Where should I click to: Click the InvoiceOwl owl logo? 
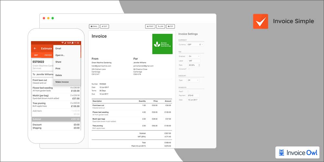(x=282, y=152)
